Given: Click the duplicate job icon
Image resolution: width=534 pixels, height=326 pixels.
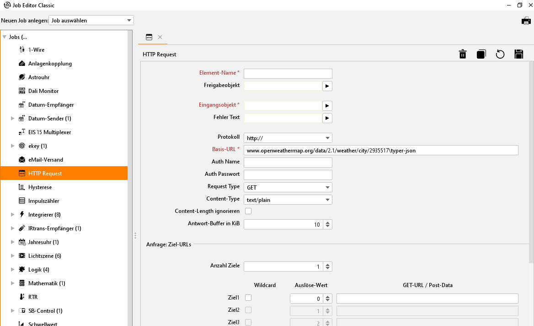Looking at the screenshot, I should 481,54.
